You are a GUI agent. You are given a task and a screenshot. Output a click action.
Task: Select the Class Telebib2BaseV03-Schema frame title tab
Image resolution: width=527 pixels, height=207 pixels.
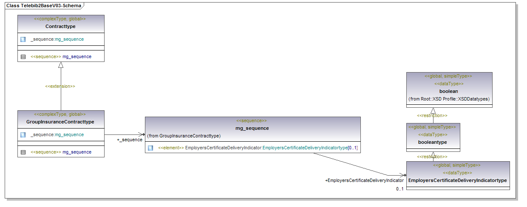[x=44, y=6]
